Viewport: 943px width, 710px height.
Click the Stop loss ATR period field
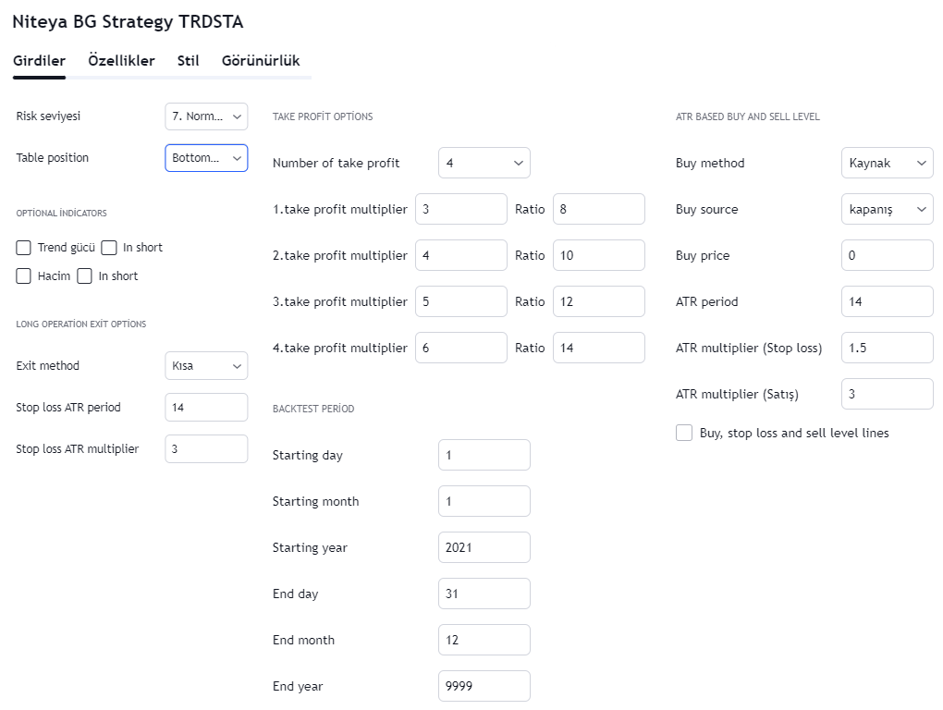point(206,408)
